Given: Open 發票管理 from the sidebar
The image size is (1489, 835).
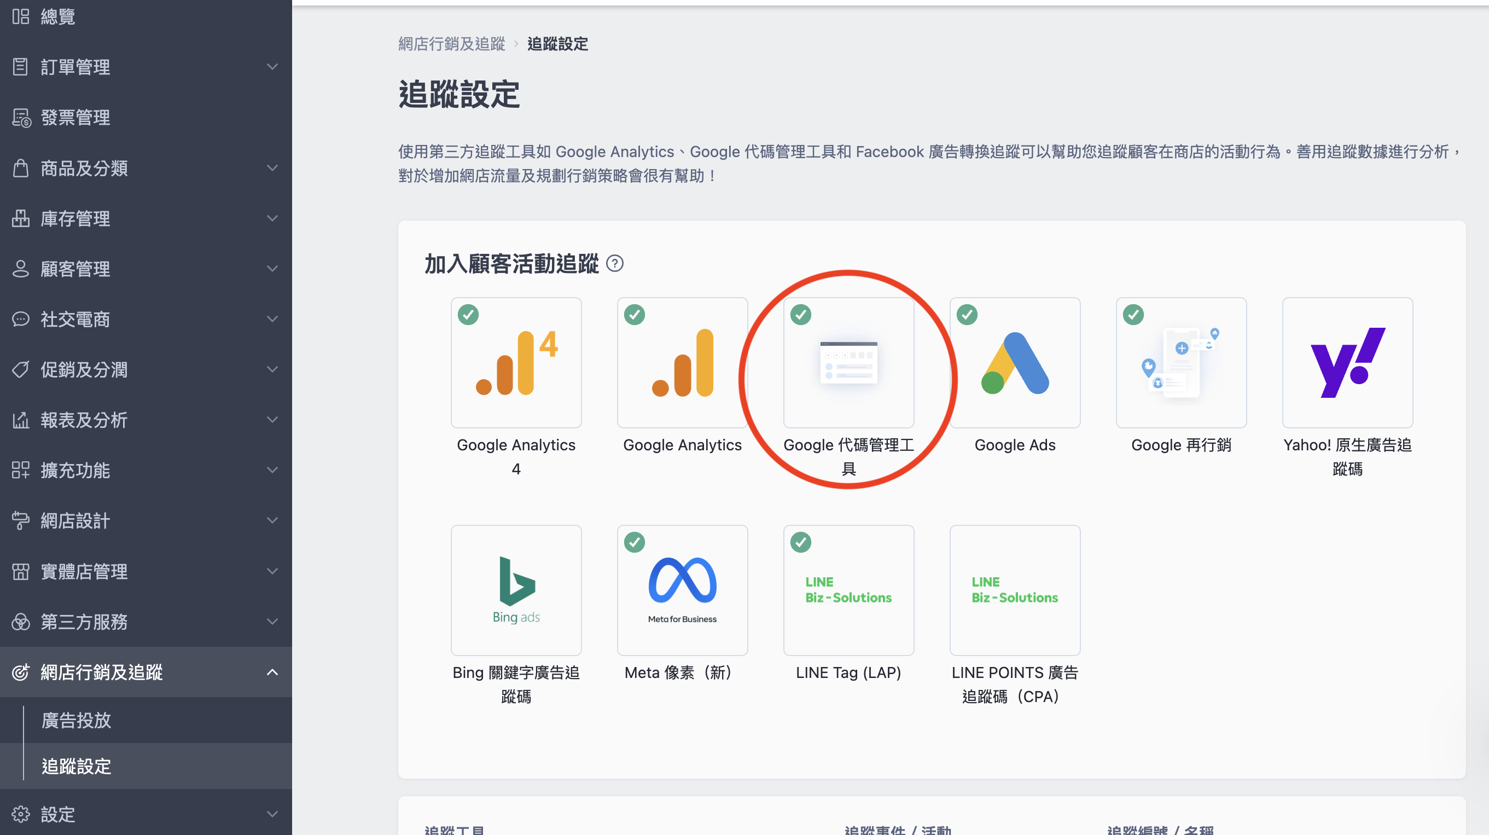Looking at the screenshot, I should (75, 118).
